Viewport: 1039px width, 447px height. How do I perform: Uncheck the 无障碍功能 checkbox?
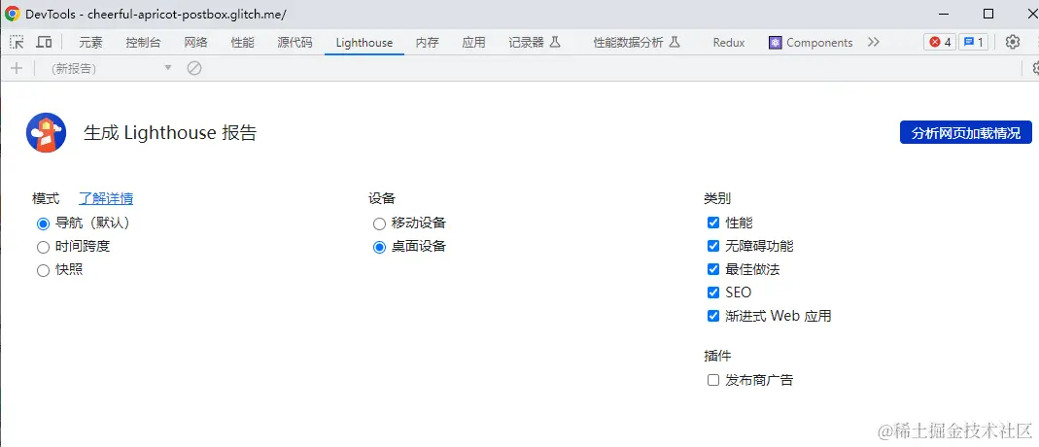coord(713,246)
